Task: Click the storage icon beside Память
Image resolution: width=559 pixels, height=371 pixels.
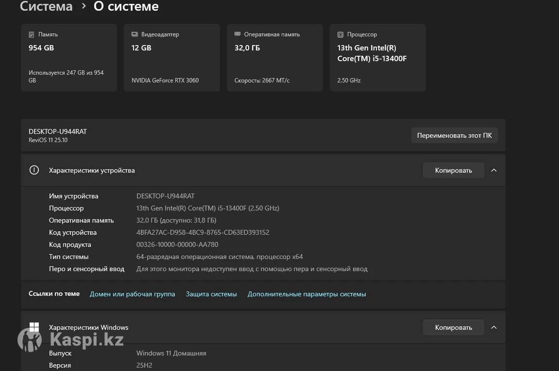Action: [x=32, y=34]
